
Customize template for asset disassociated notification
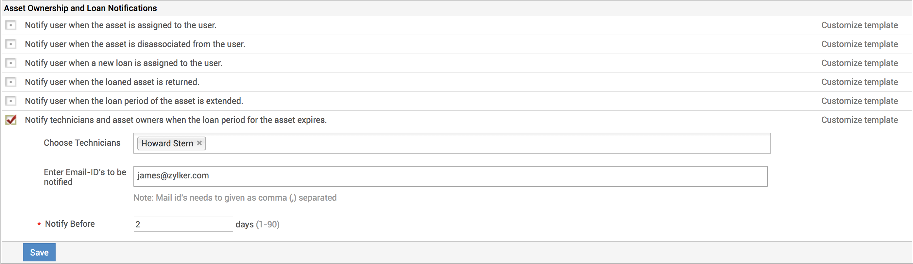click(x=859, y=44)
